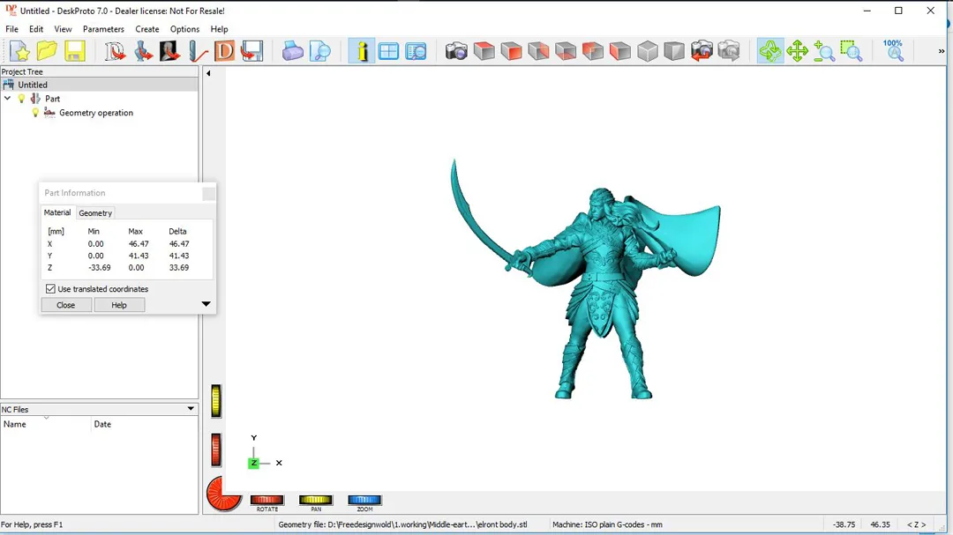This screenshot has width=953, height=535.
Task: Open print preview with the magnifier page icon
Action: click(x=319, y=51)
